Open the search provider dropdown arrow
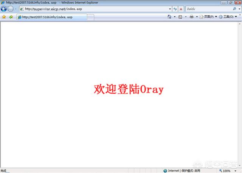This screenshot has width=242, height=173. (239, 9)
